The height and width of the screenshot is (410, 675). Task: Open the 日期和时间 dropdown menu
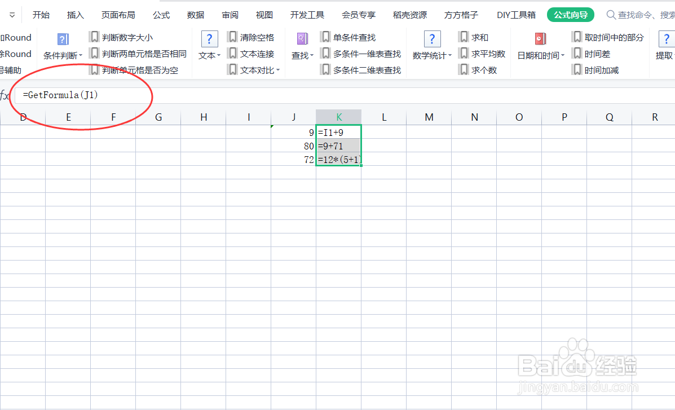click(541, 56)
